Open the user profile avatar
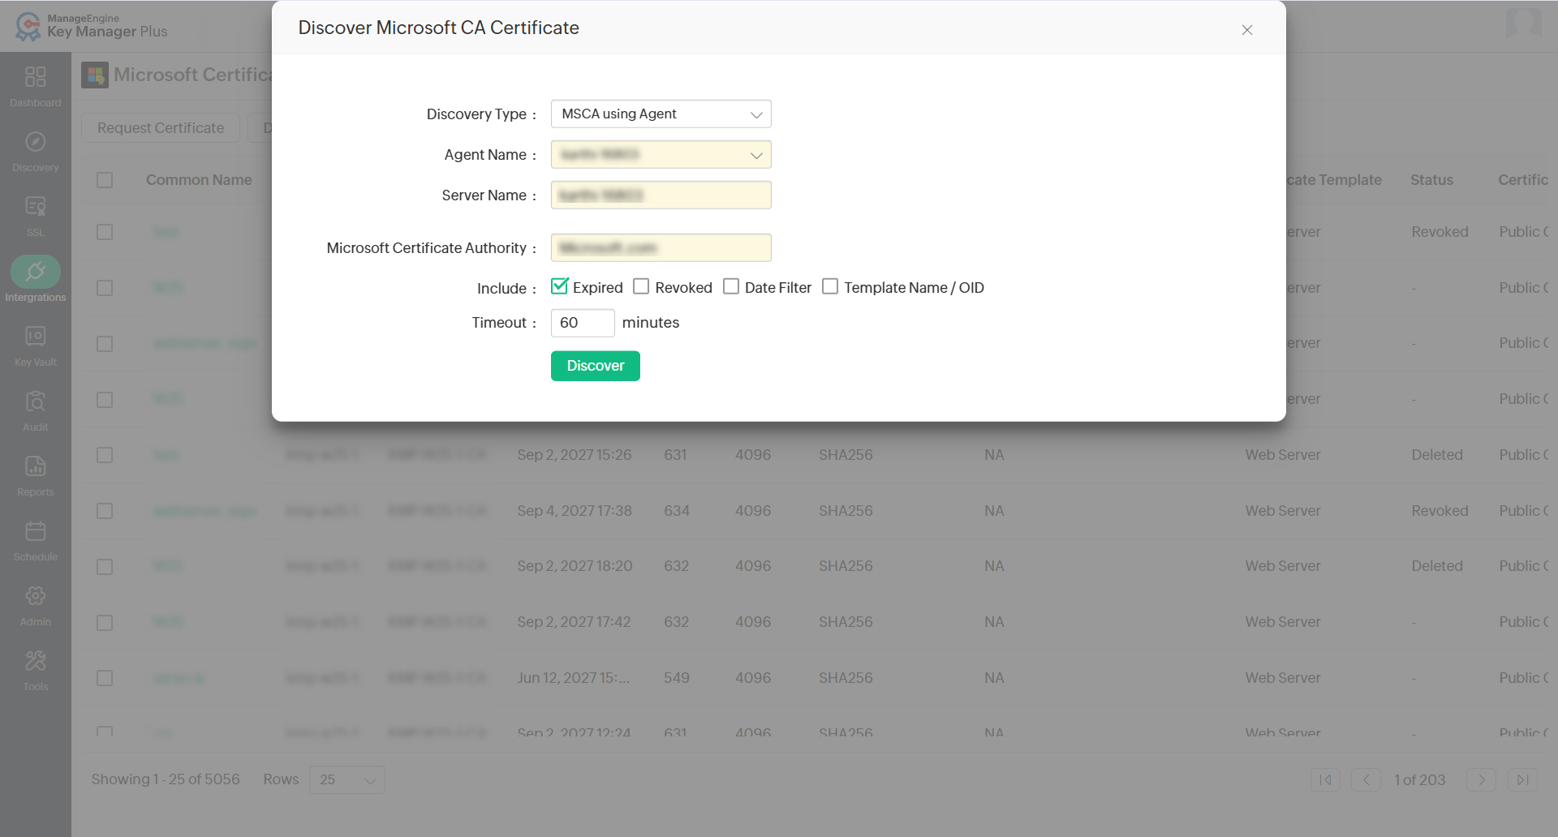Viewport: 1558px width, 837px height. [x=1523, y=23]
